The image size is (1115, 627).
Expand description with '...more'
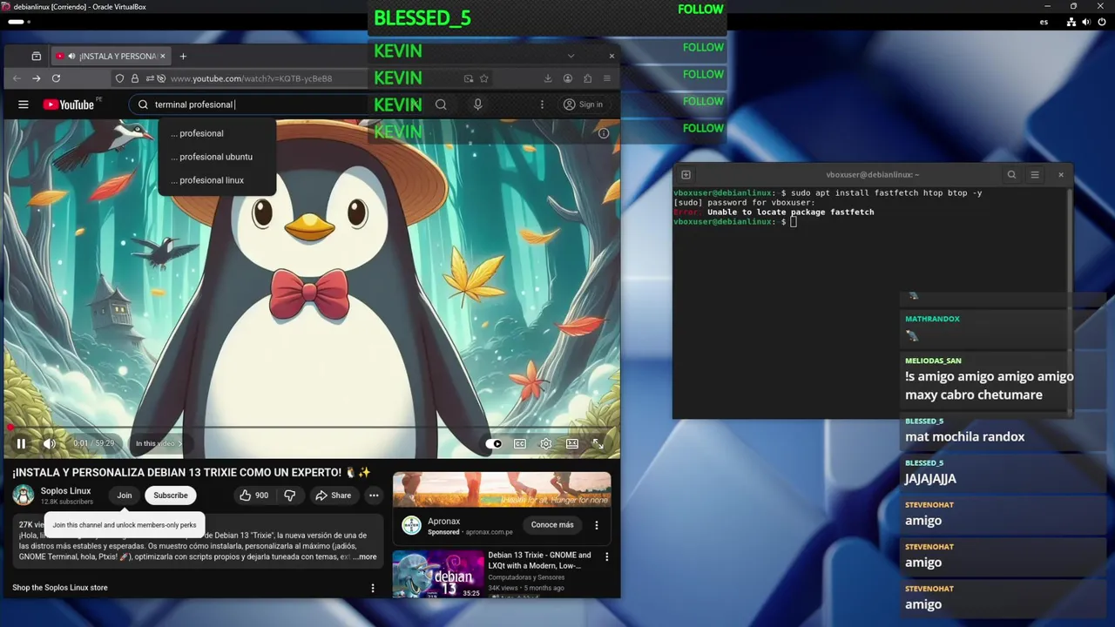pos(365,556)
